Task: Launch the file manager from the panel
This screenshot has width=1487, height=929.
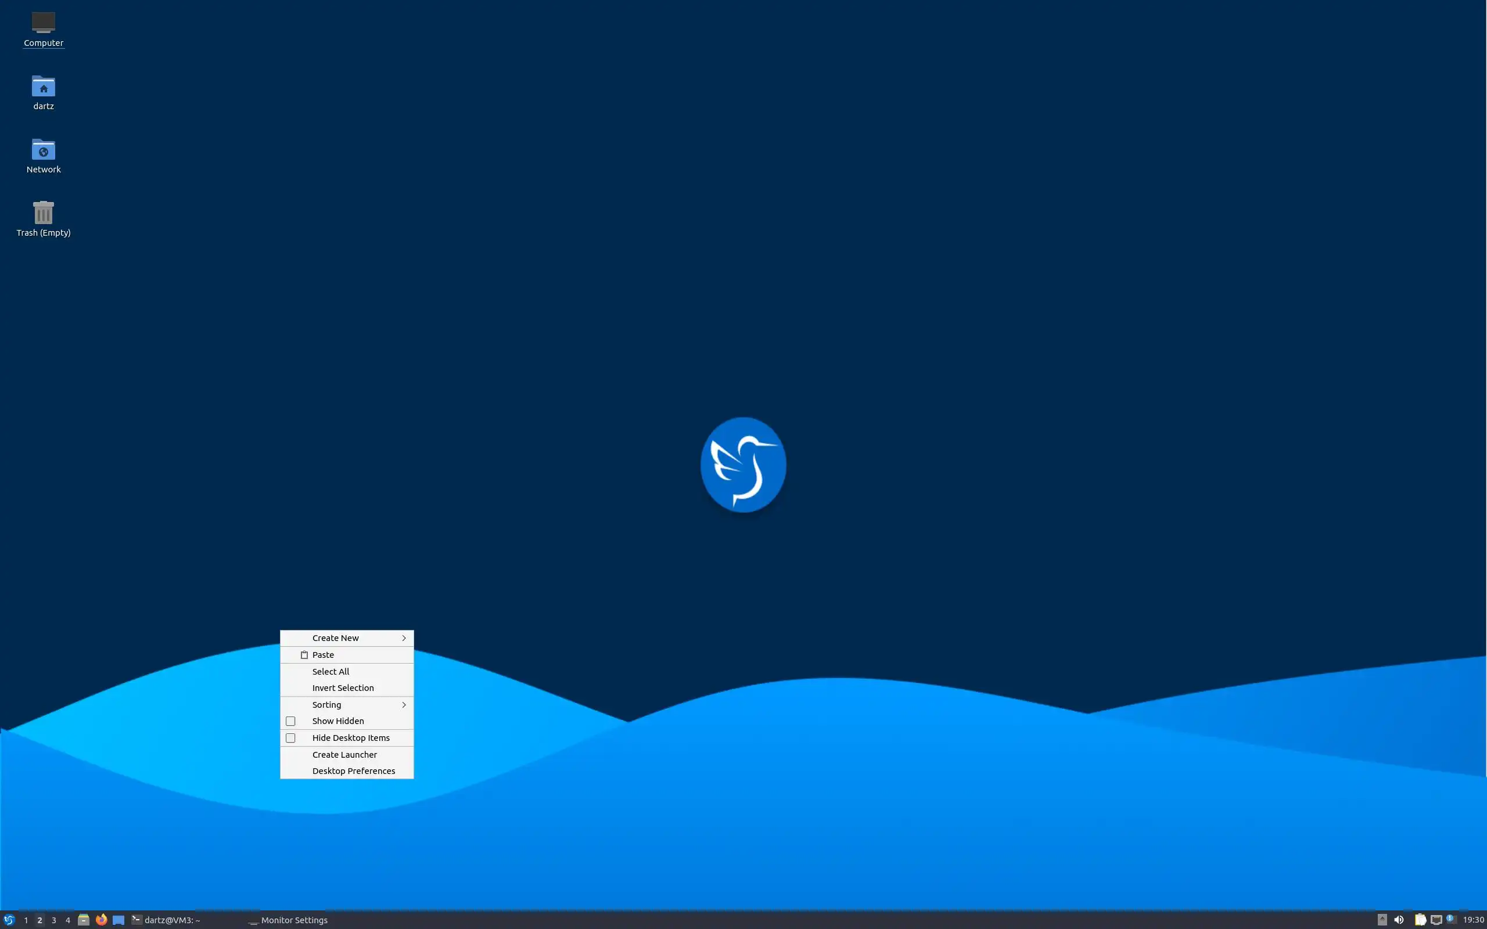Action: tap(84, 920)
